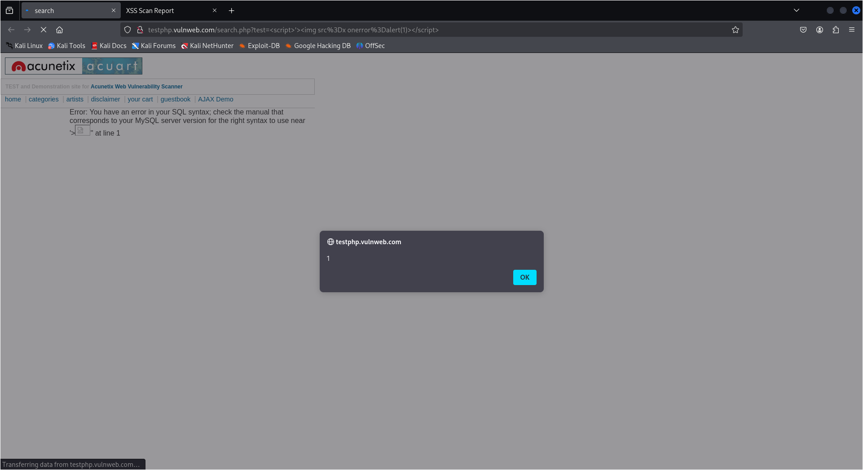
Task: Open the sidebar panel icon
Action: pos(9,10)
